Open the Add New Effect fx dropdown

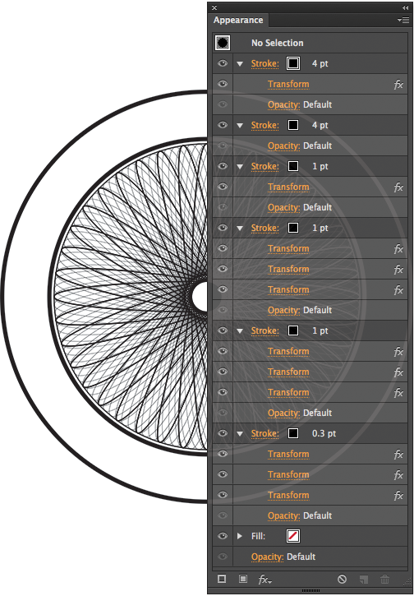pos(264,580)
